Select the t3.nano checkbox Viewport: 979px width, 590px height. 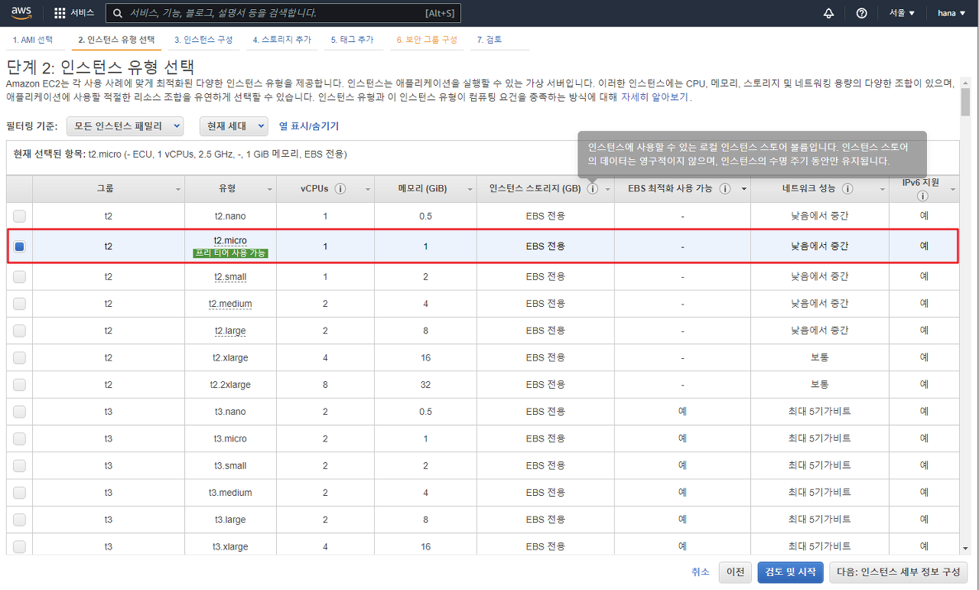[19, 412]
